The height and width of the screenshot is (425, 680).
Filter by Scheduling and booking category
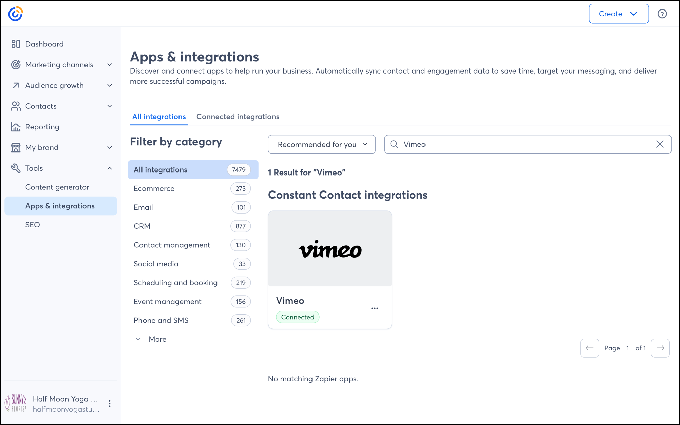193,283
